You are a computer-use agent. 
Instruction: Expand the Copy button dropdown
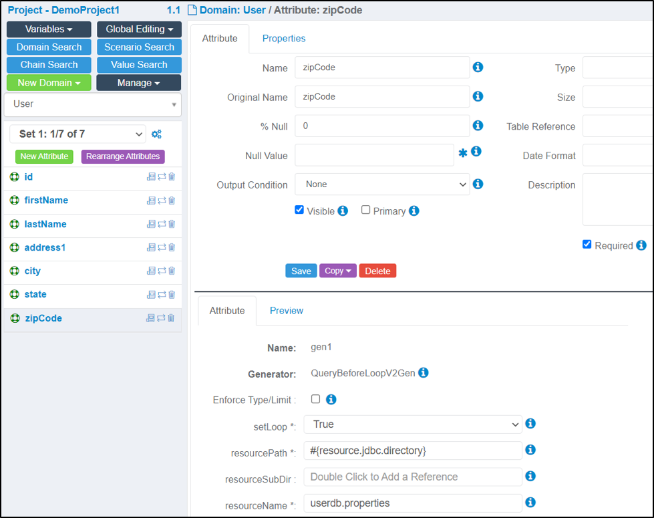338,271
